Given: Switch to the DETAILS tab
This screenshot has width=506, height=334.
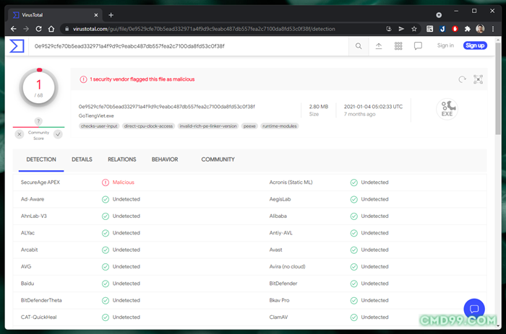Looking at the screenshot, I should pyautogui.click(x=82, y=159).
